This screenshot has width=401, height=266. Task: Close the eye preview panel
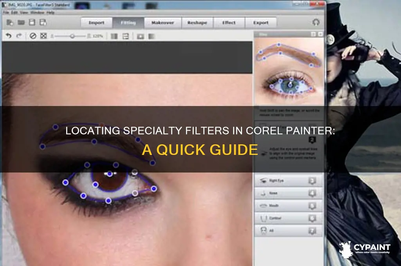click(320, 34)
